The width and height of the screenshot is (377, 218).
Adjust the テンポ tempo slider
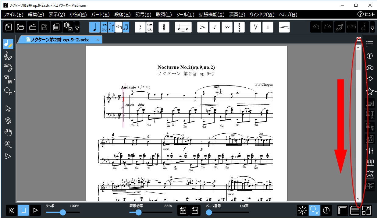click(x=62, y=212)
